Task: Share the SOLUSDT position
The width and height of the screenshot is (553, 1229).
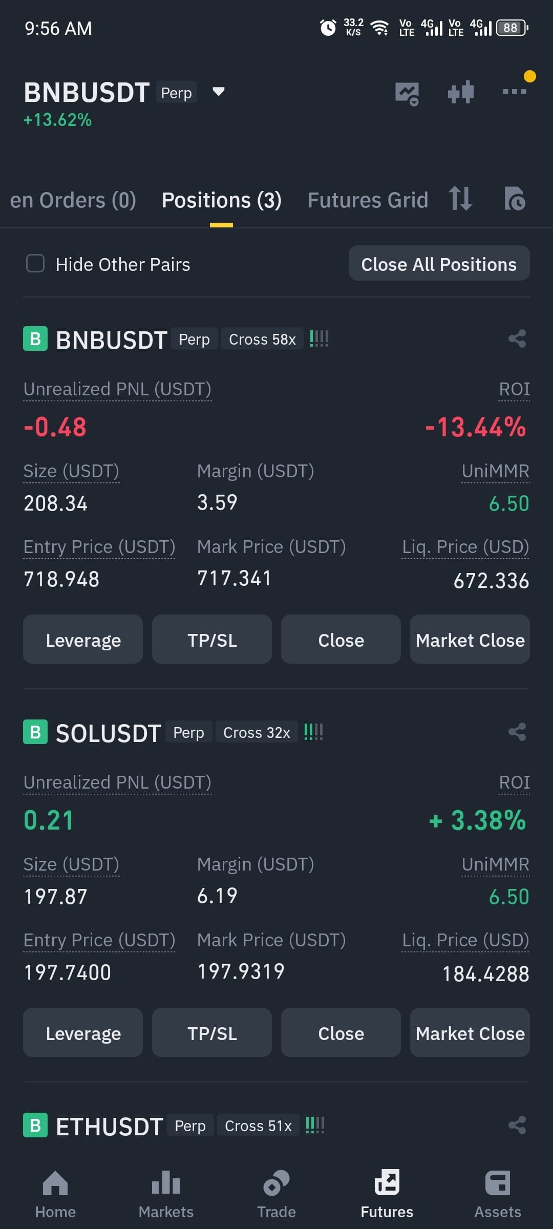Action: point(517,732)
